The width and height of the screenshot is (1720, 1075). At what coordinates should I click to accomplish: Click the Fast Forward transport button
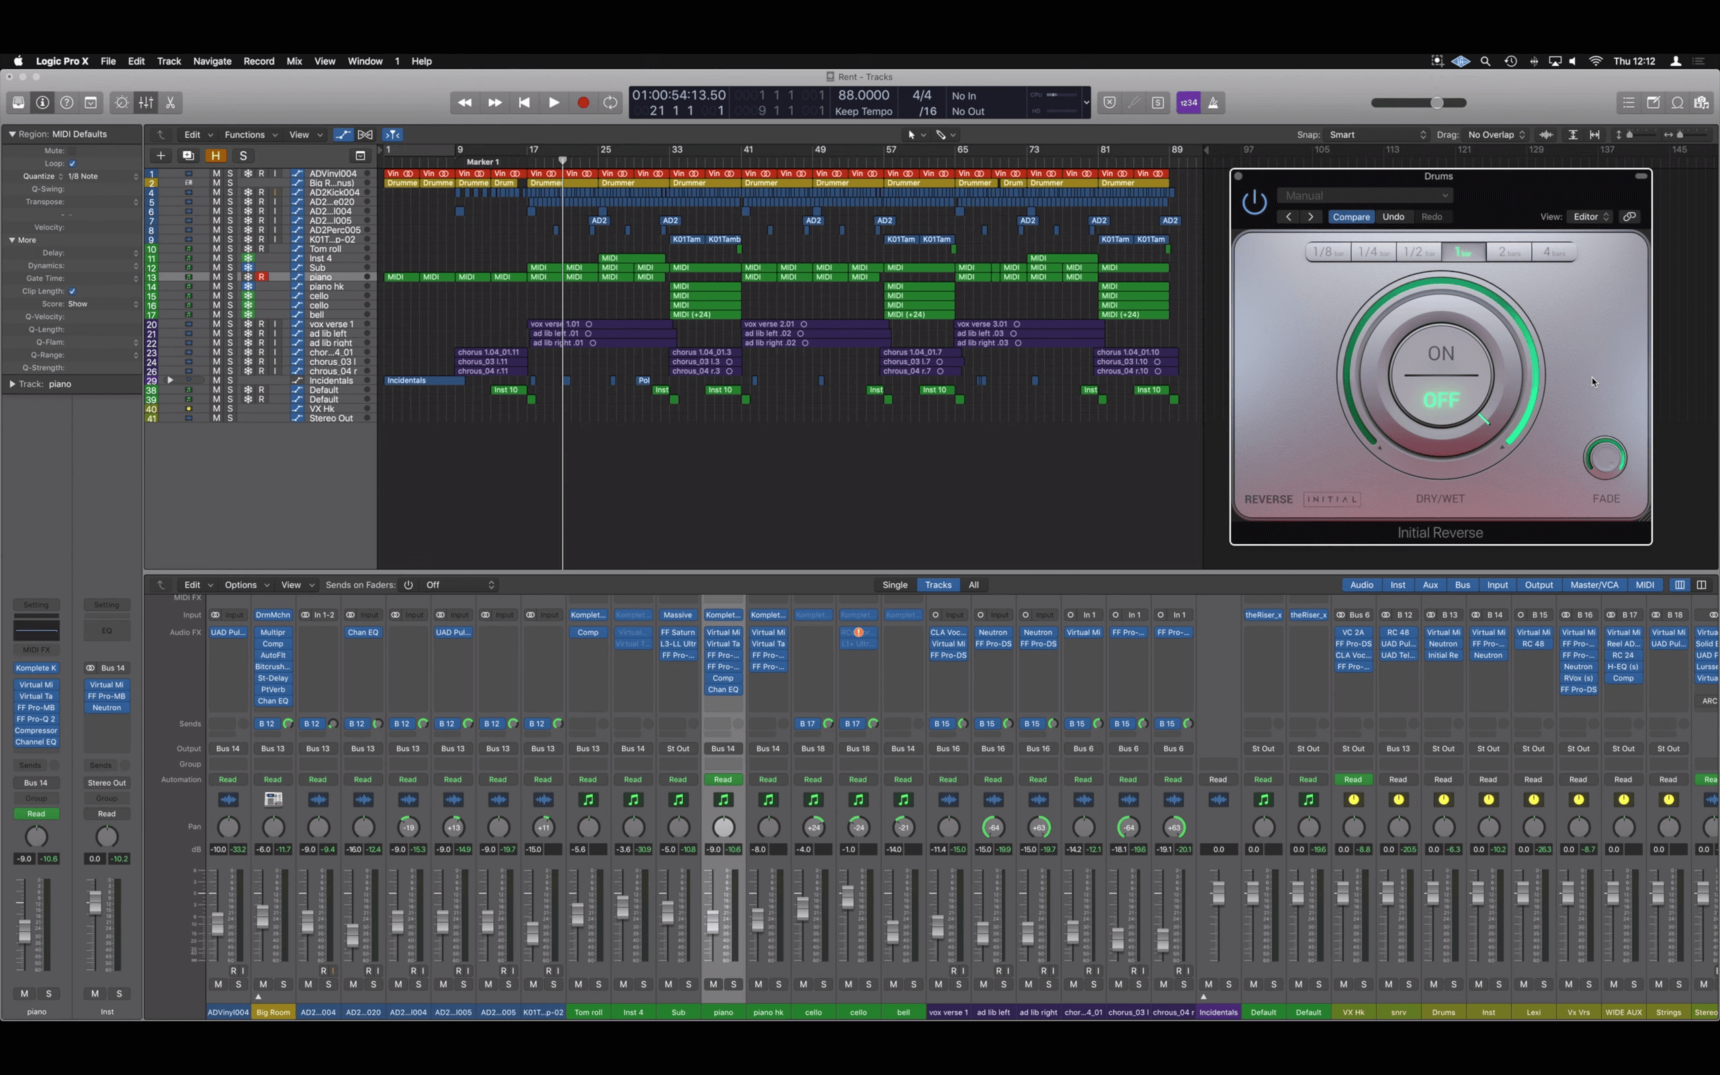494,102
